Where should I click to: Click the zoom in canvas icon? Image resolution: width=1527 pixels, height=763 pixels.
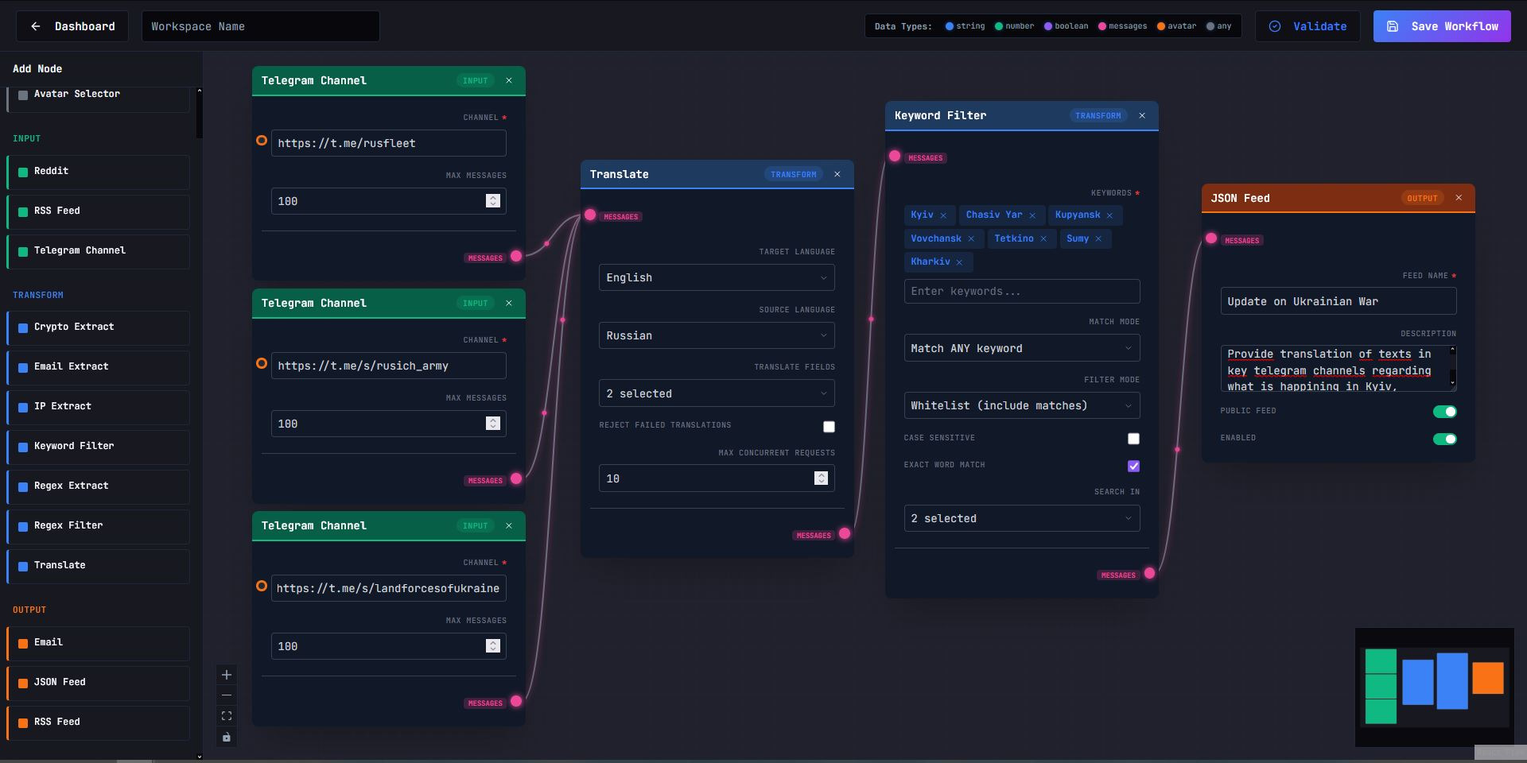[x=227, y=675]
